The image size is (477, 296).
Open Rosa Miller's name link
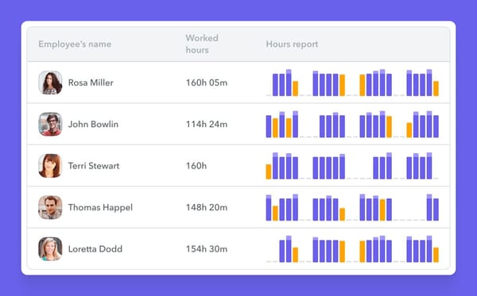pyautogui.click(x=91, y=83)
